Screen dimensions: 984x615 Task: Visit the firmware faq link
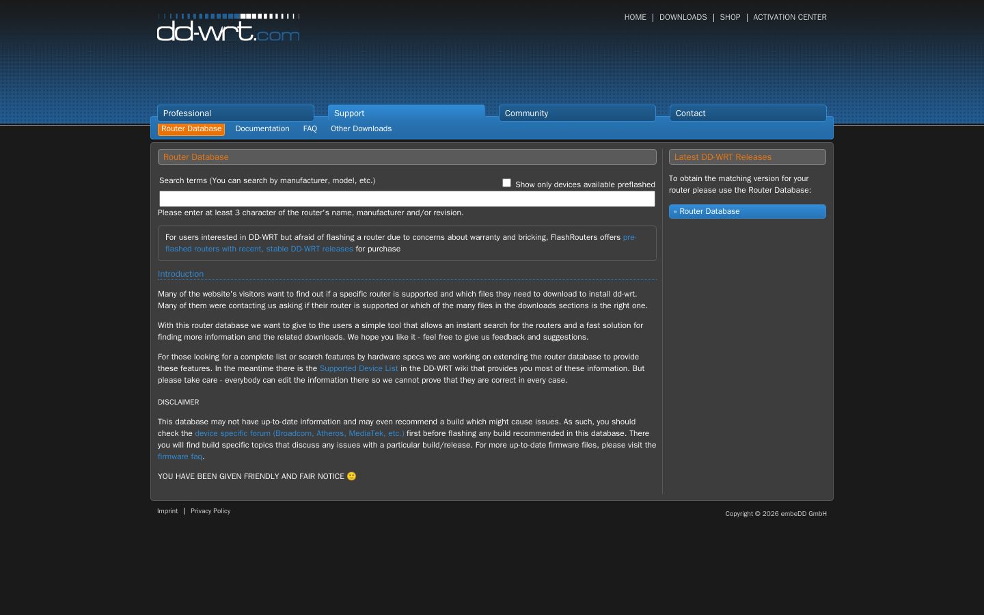click(180, 456)
